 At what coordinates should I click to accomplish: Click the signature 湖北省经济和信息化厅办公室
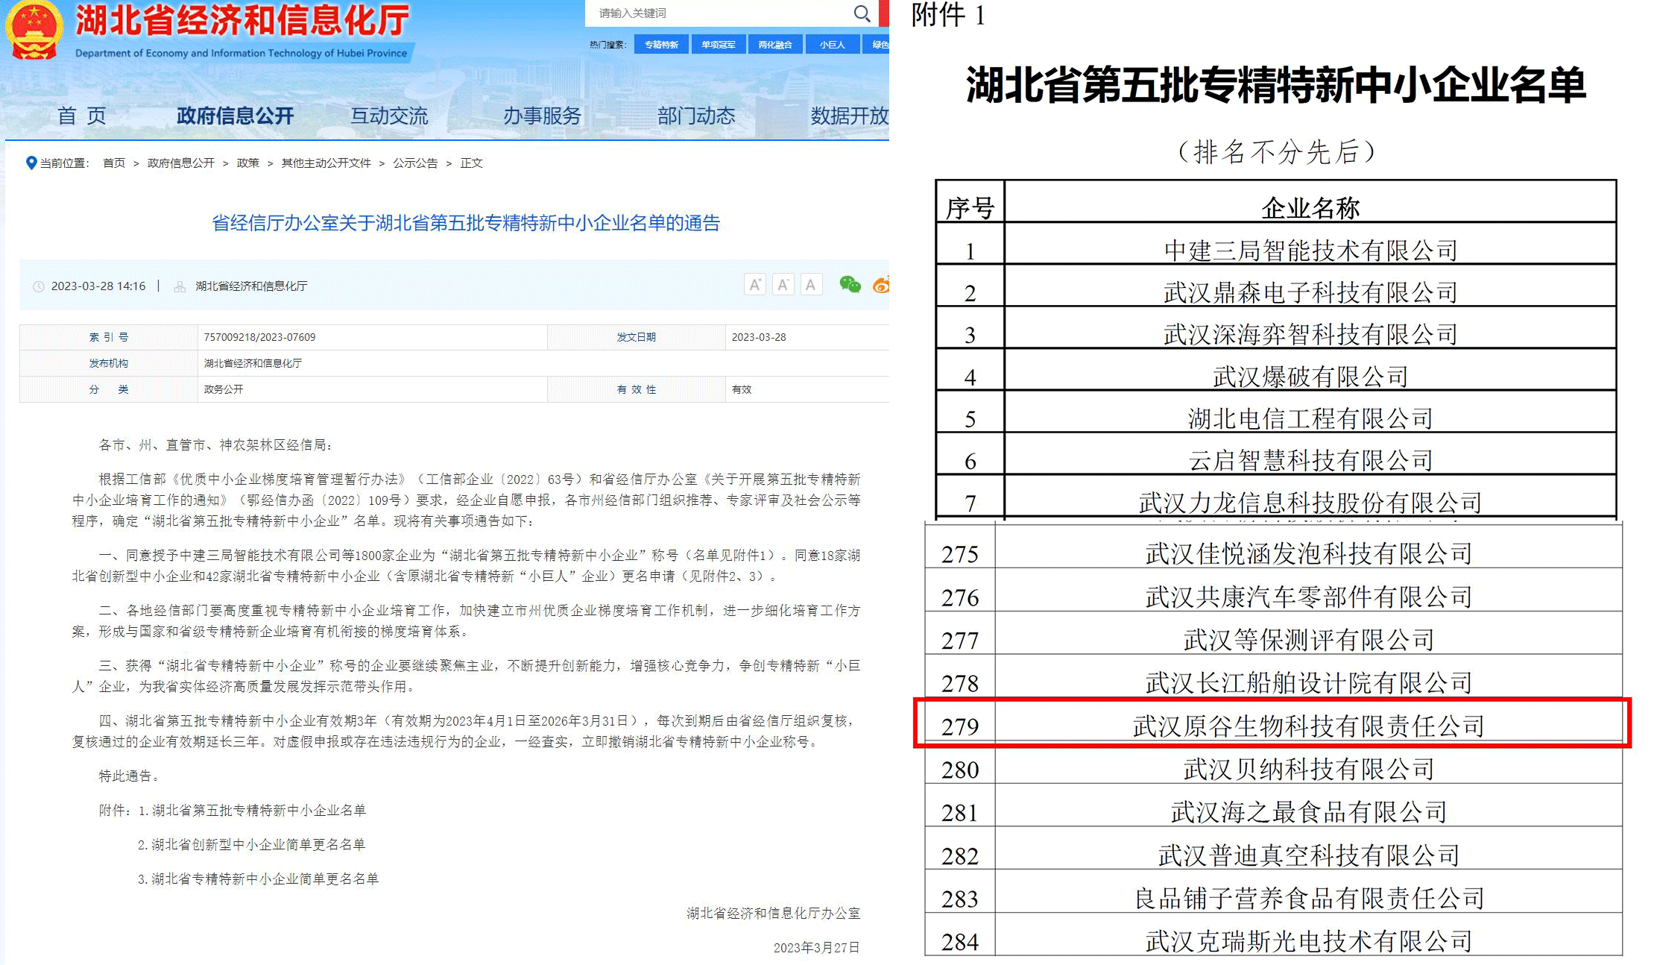(x=773, y=913)
